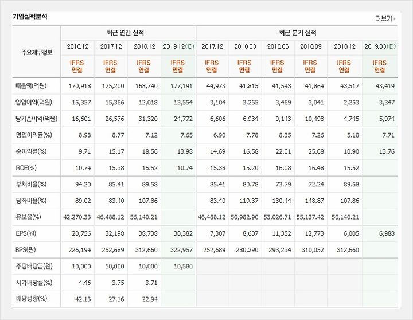Click the 유보율(%) row label
The image size is (413, 320).
(29, 217)
